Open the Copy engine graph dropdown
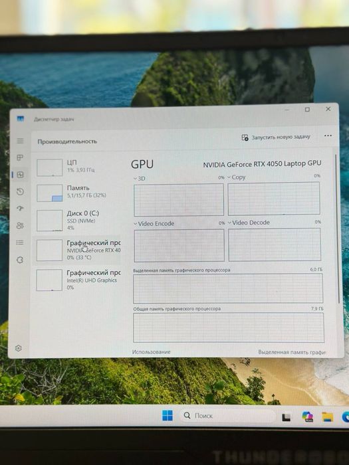 tap(237, 177)
